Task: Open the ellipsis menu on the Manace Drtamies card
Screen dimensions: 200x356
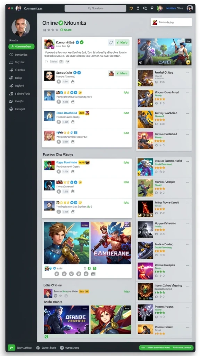Action: coord(187,224)
